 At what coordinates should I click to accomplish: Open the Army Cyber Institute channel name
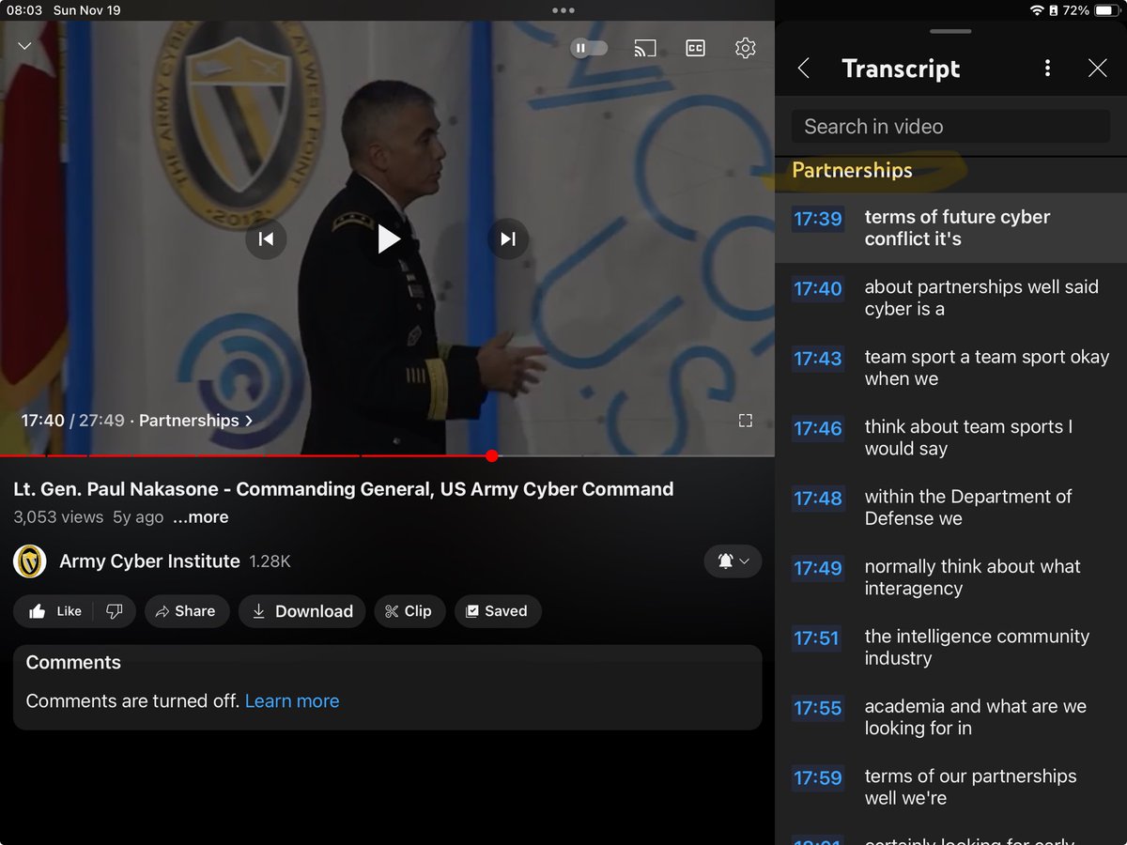149,561
